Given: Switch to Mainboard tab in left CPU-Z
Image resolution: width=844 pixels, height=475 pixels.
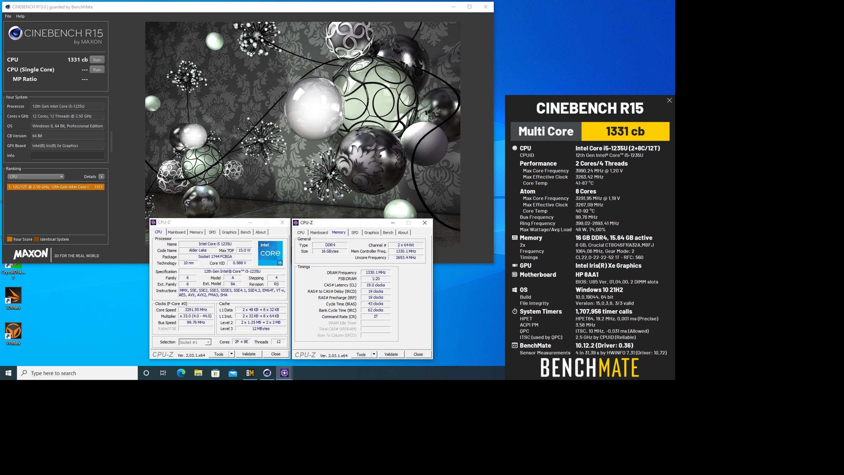Looking at the screenshot, I should 177,232.
